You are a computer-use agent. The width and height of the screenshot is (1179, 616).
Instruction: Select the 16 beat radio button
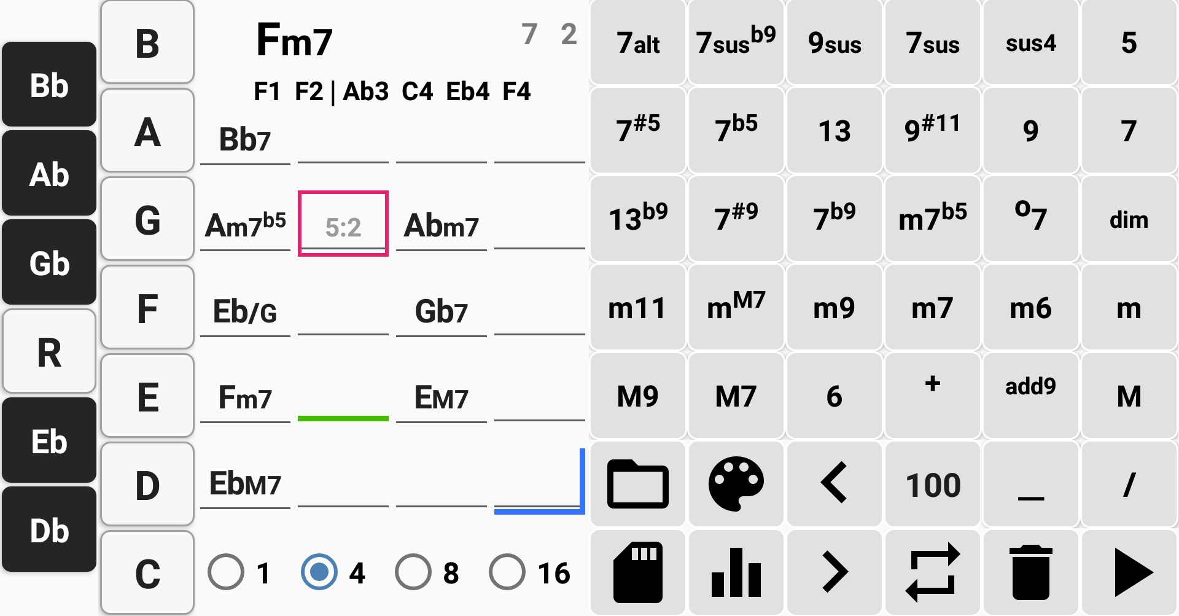point(507,572)
